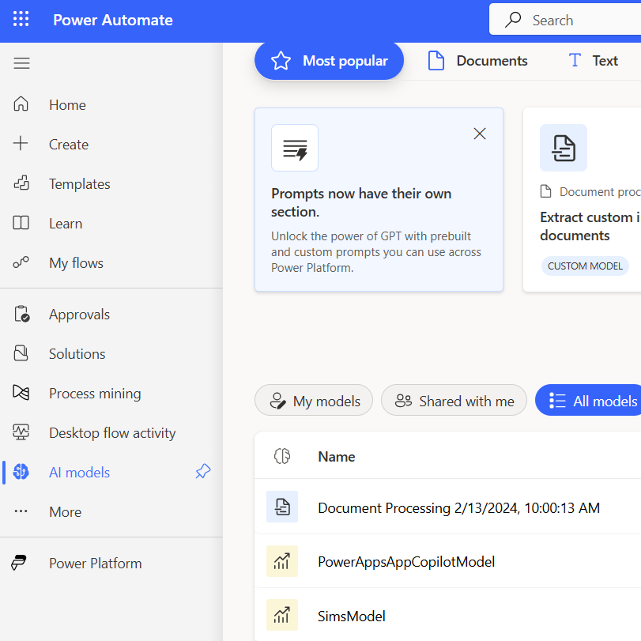
Task: Click the Power Automate title
Action: [113, 20]
